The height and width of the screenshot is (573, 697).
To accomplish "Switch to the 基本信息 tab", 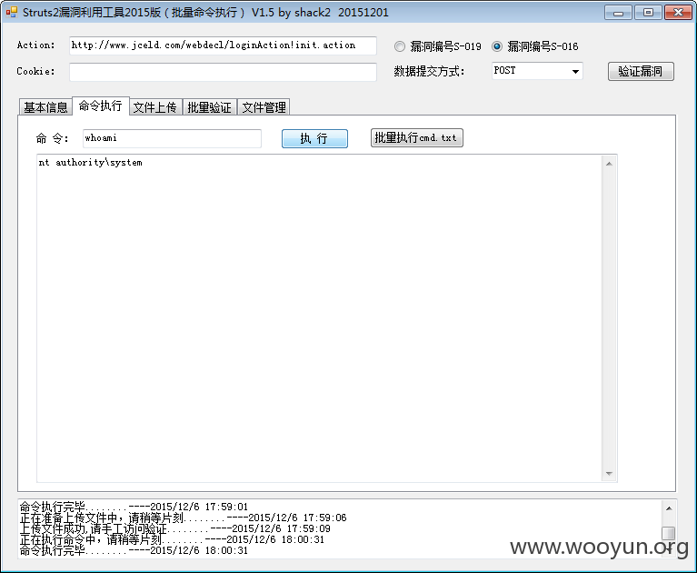I will click(x=45, y=107).
